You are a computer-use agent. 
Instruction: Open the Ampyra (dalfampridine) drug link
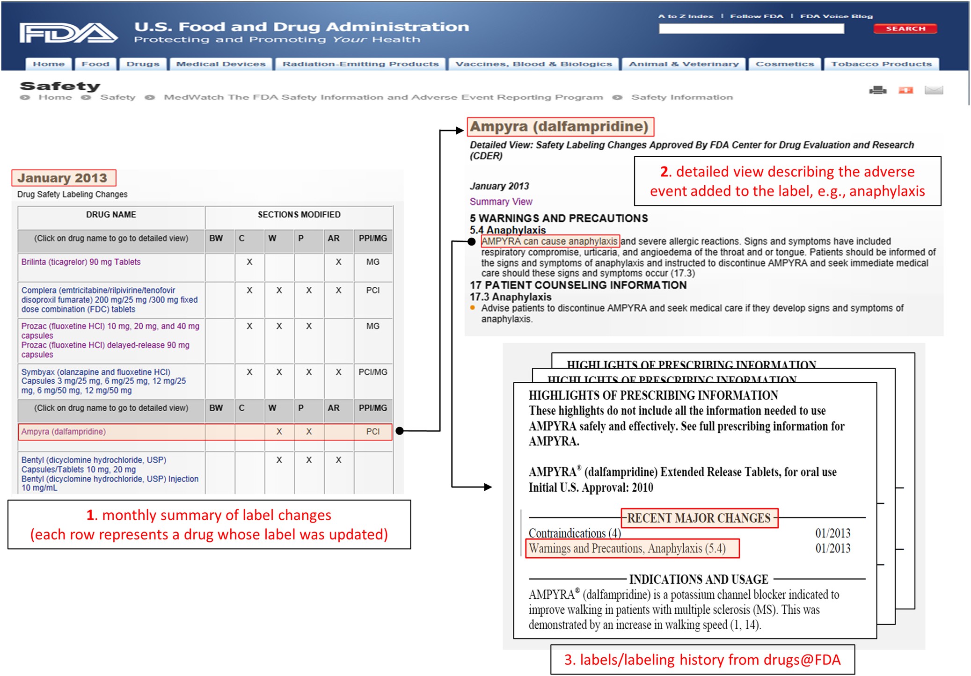[64, 431]
